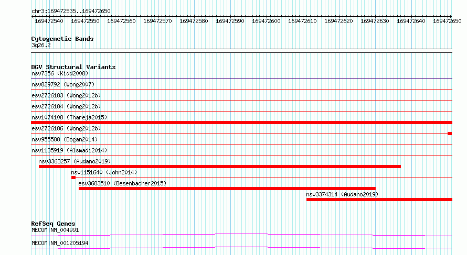Select variant esv3683510 (Besenbacher2015) label
467x255 pixels.
pos(122,183)
